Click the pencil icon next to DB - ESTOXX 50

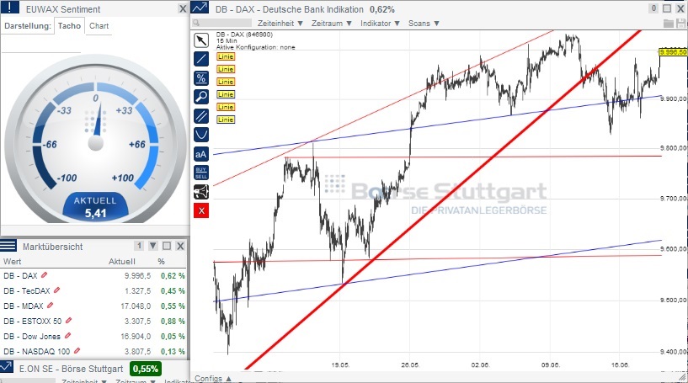[68, 321]
